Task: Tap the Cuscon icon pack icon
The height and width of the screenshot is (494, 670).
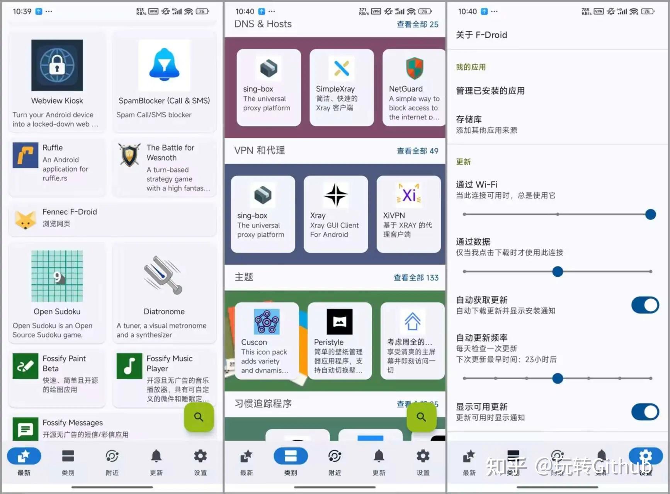Action: (x=267, y=321)
